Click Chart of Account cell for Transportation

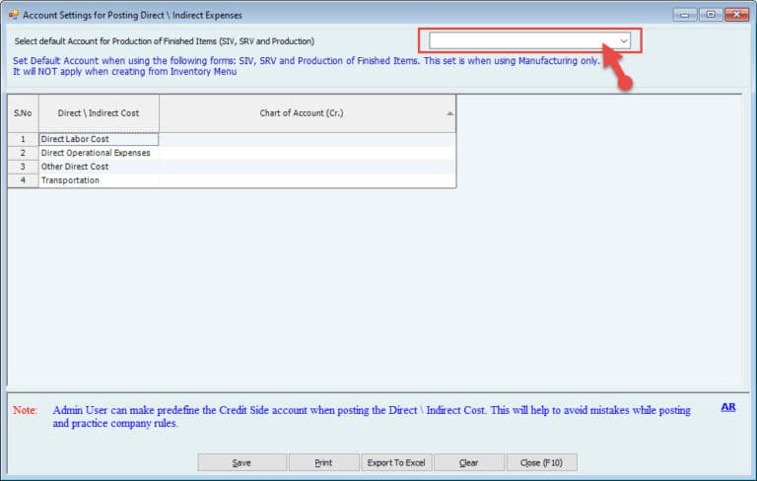(307, 180)
